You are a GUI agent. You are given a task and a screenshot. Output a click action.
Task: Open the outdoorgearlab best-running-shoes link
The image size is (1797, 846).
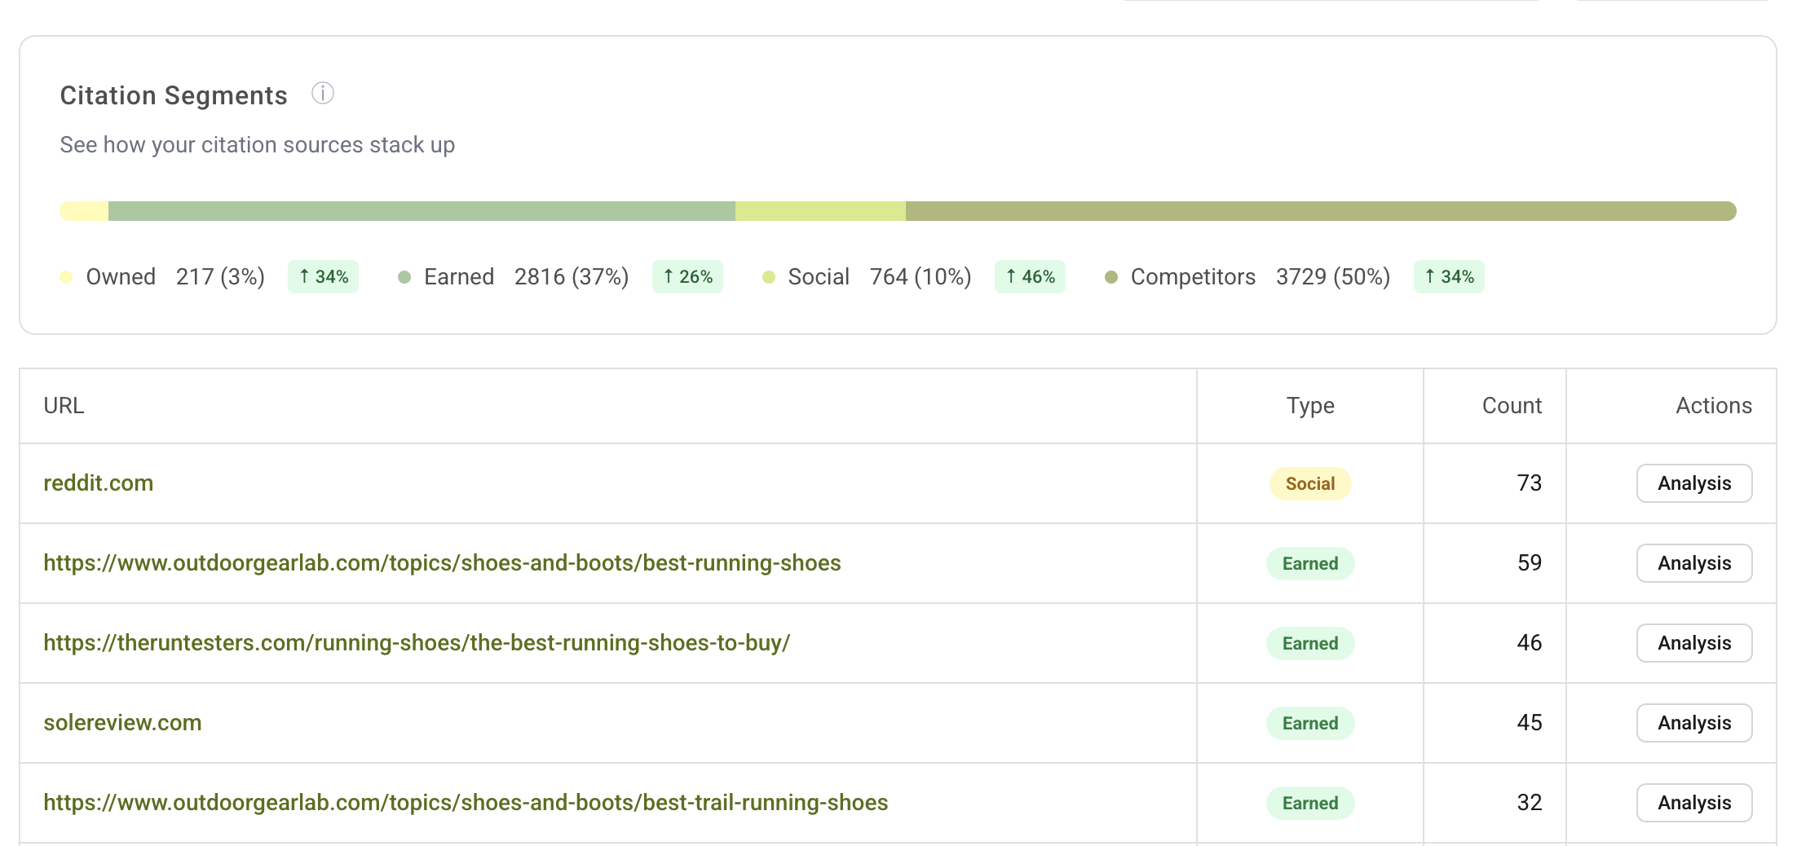[442, 562]
